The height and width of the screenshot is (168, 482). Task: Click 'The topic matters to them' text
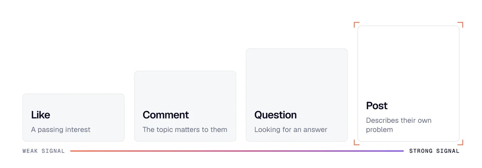tap(185, 130)
